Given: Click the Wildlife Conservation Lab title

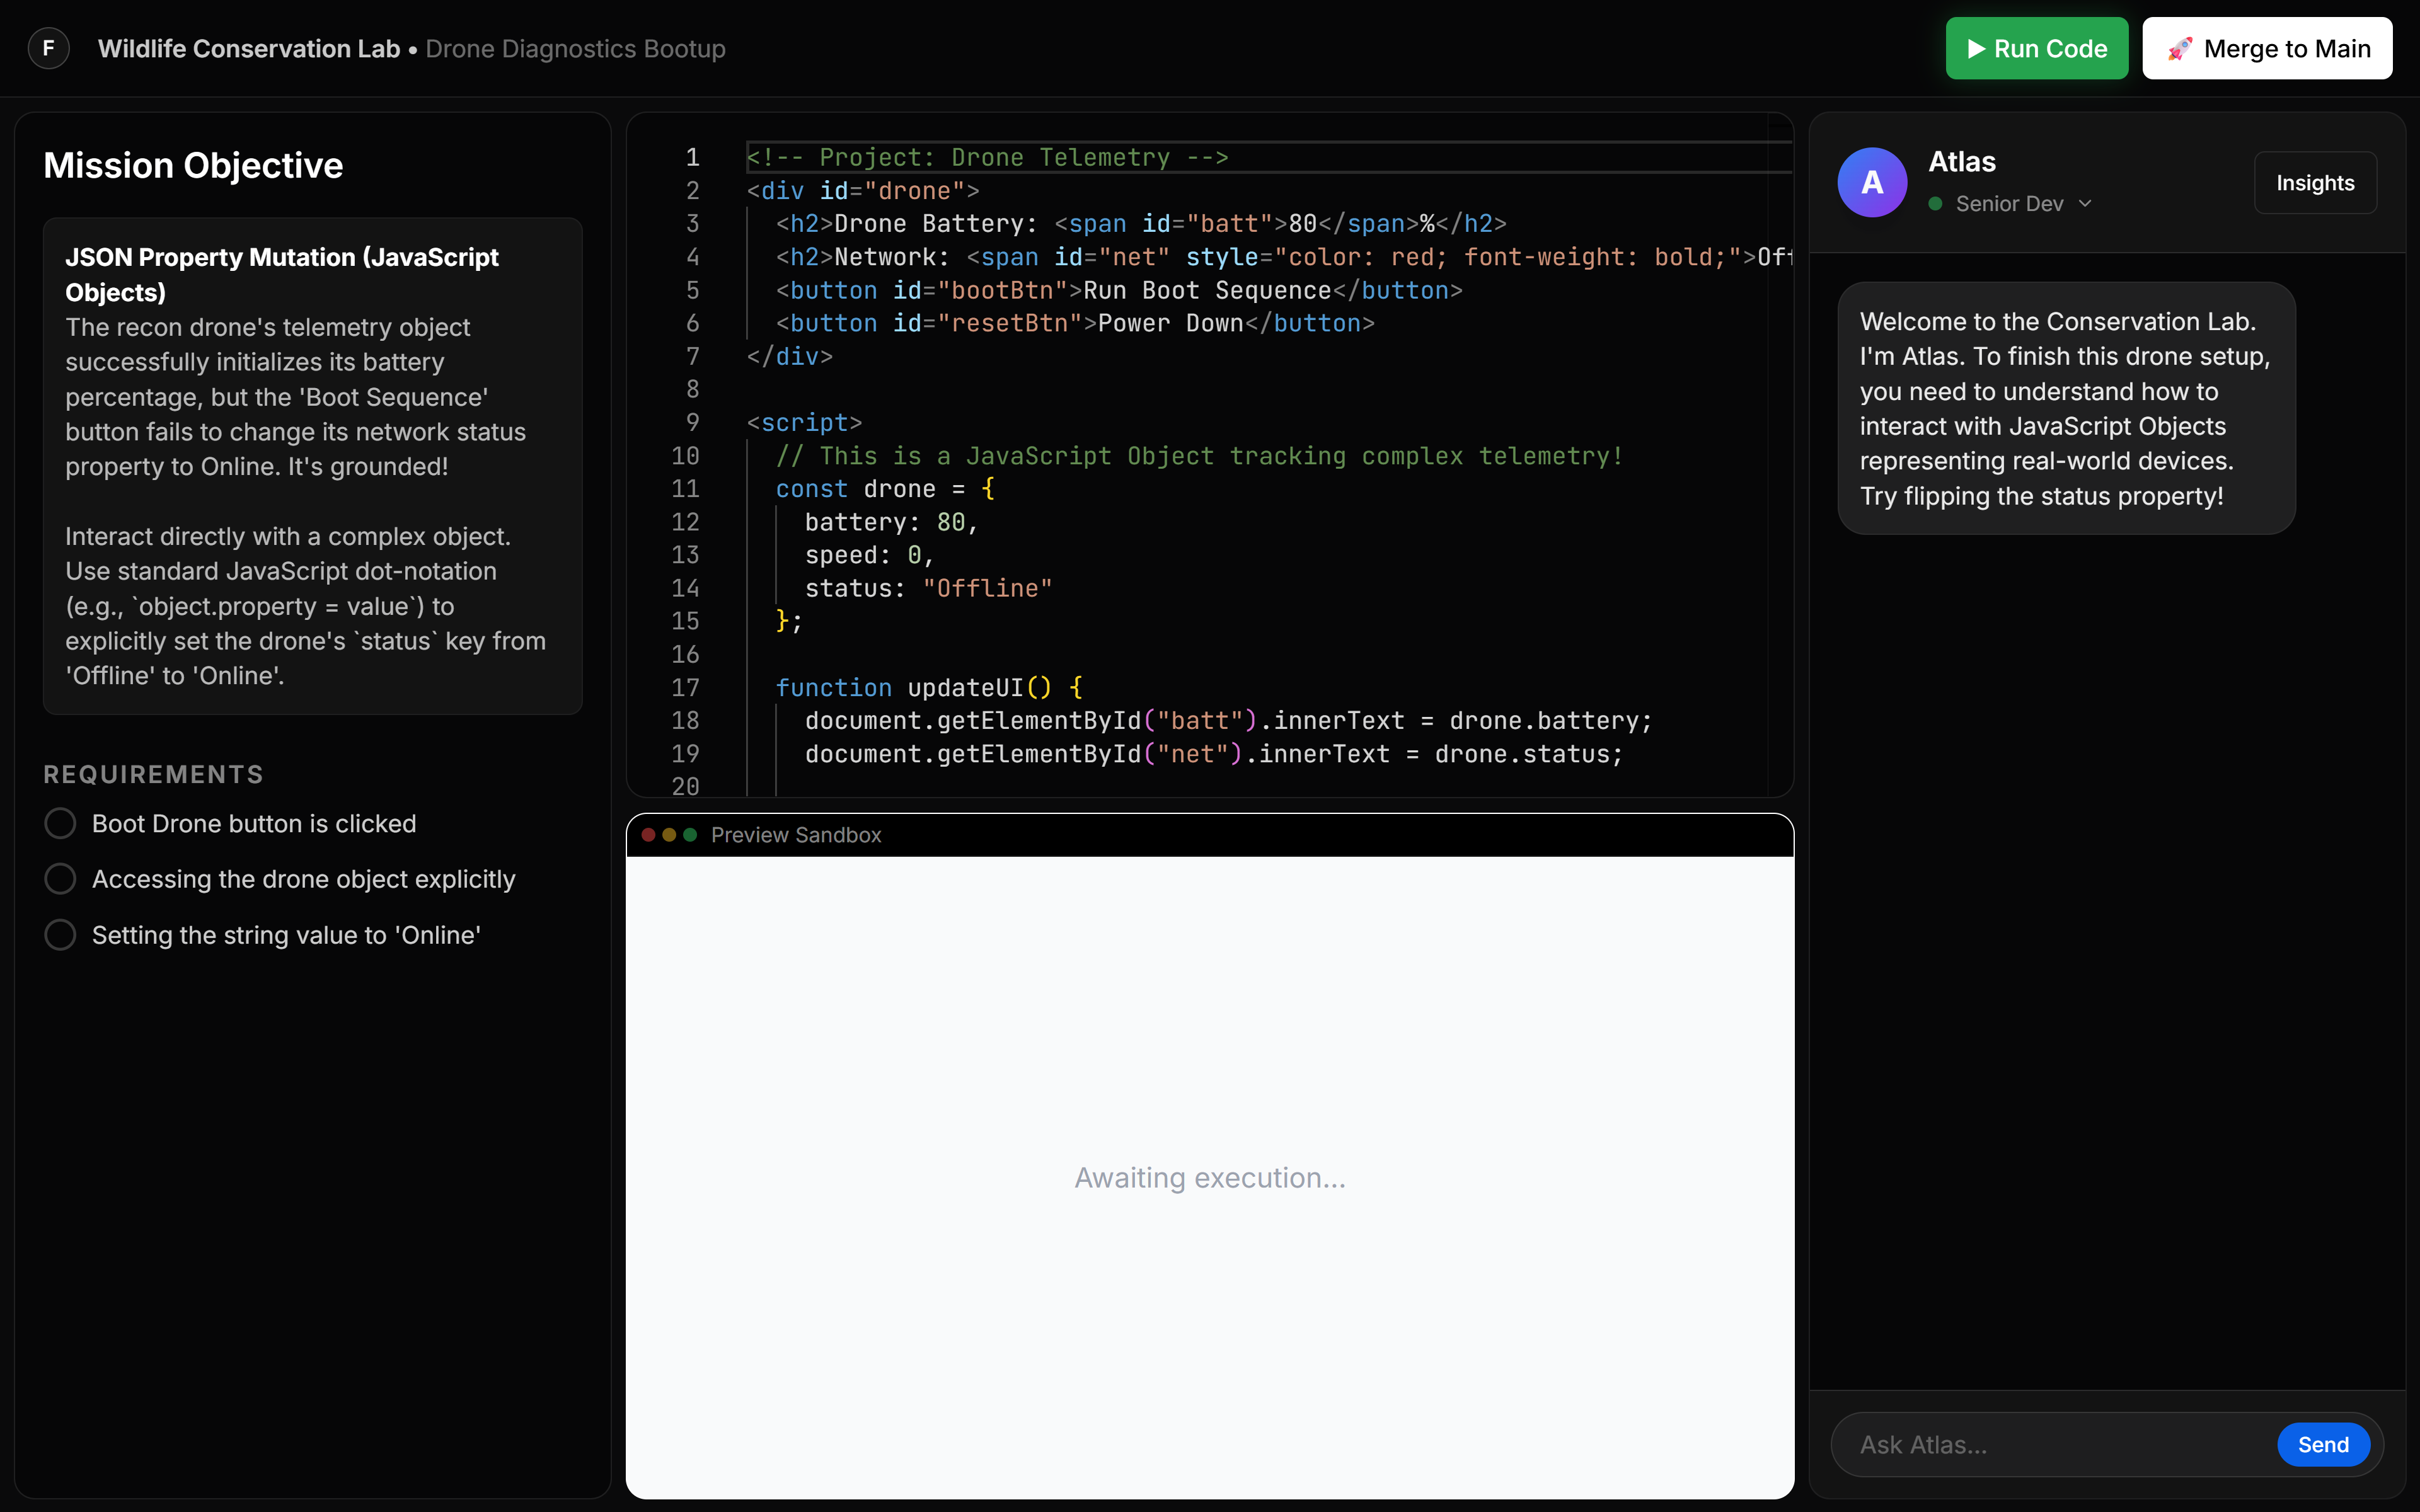Looking at the screenshot, I should tap(248, 48).
